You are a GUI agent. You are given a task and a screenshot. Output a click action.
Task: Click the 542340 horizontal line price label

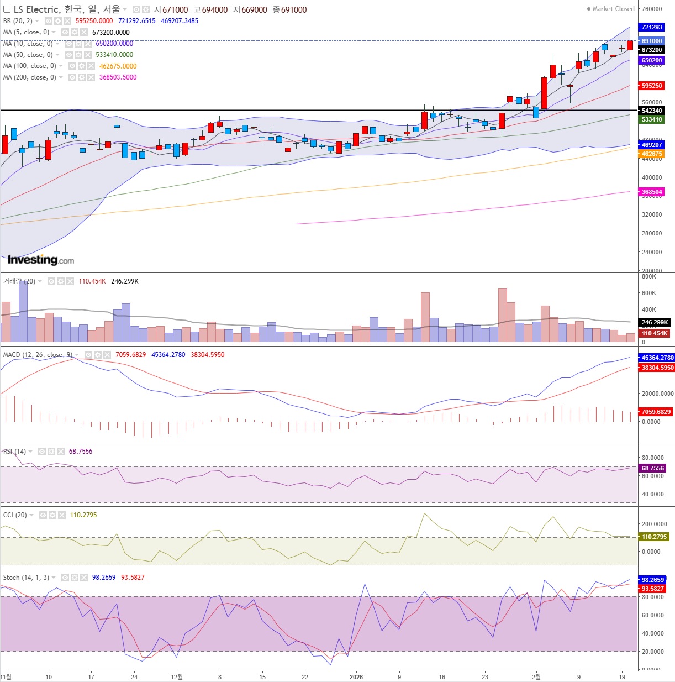[652, 111]
